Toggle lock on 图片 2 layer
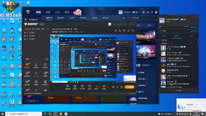This screenshot has width=206, height=116. (28, 39)
